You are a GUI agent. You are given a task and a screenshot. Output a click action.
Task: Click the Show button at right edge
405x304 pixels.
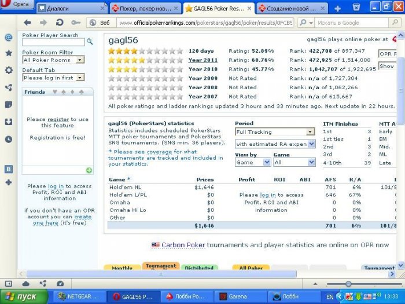(387, 66)
